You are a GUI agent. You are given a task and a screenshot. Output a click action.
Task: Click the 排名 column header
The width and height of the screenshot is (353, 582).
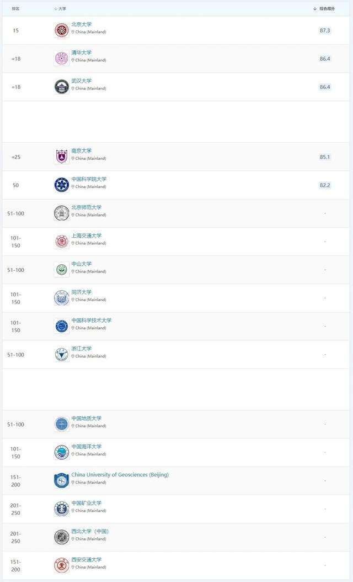[x=15, y=8]
